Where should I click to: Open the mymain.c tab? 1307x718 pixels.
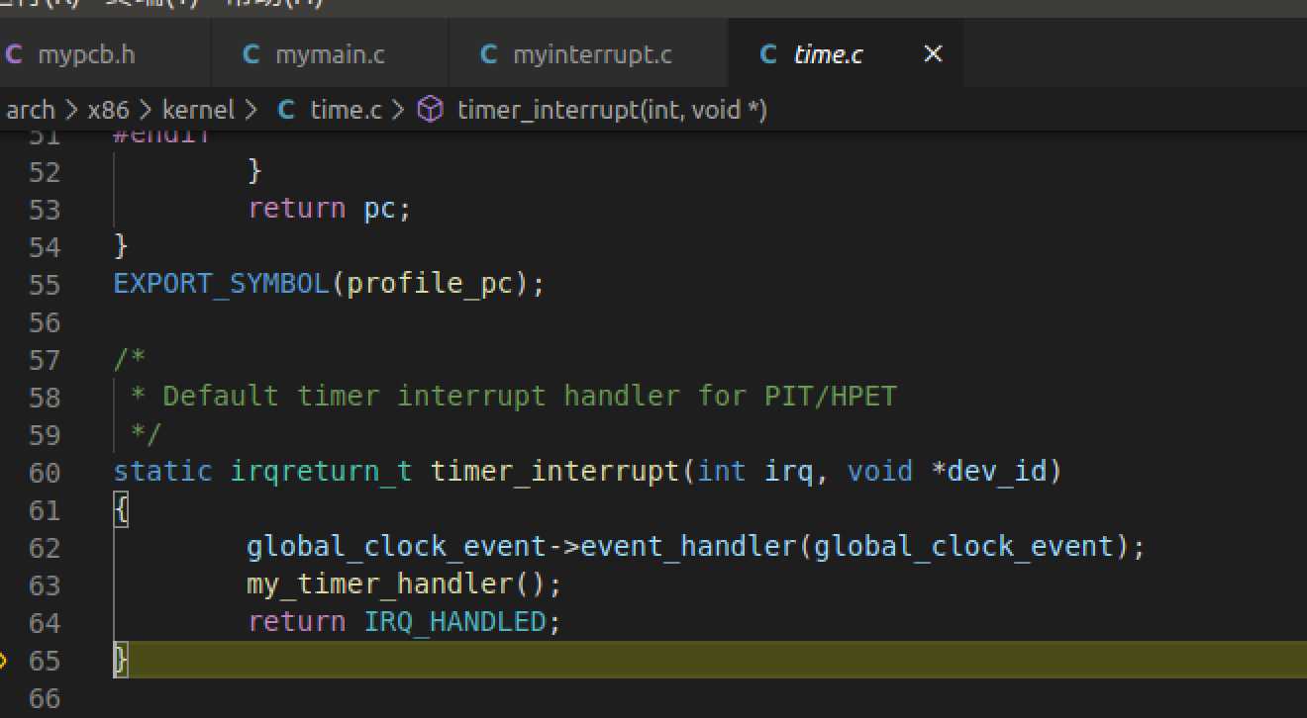[x=330, y=54]
